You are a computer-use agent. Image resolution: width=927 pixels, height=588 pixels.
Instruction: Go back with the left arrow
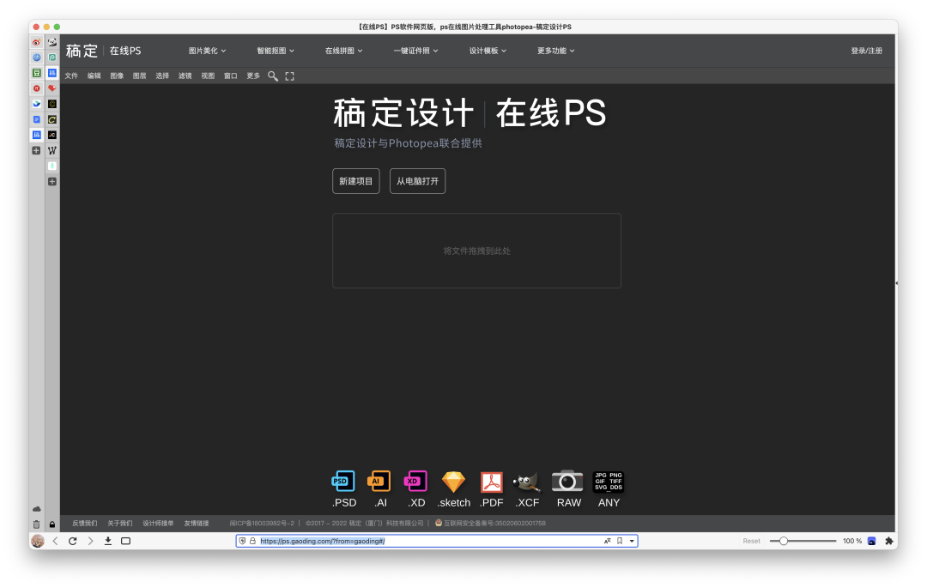click(x=56, y=541)
